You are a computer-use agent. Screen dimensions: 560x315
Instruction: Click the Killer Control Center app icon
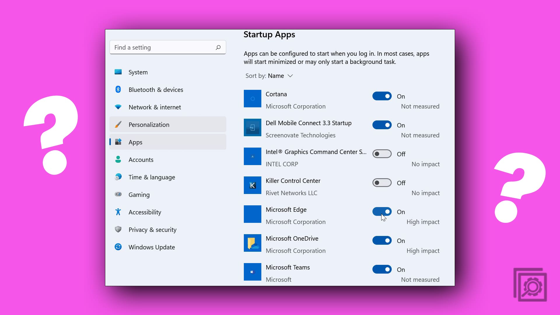coord(252,185)
